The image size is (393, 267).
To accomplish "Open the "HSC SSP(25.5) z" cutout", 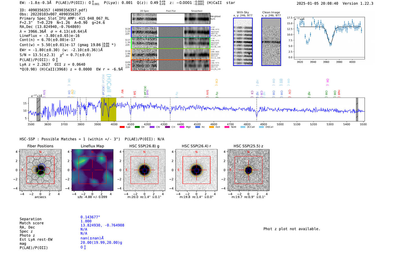I will tap(248, 170).
